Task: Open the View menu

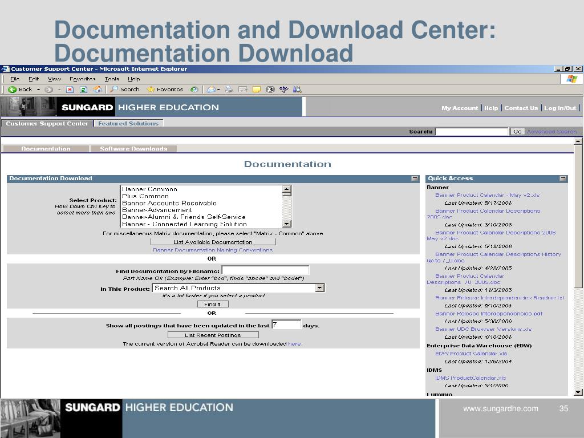Action: 54,79
